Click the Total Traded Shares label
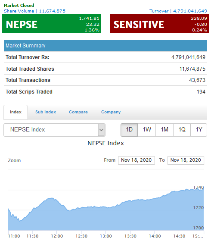Image resolution: width=211 pixels, height=241 pixels. tap(30, 69)
